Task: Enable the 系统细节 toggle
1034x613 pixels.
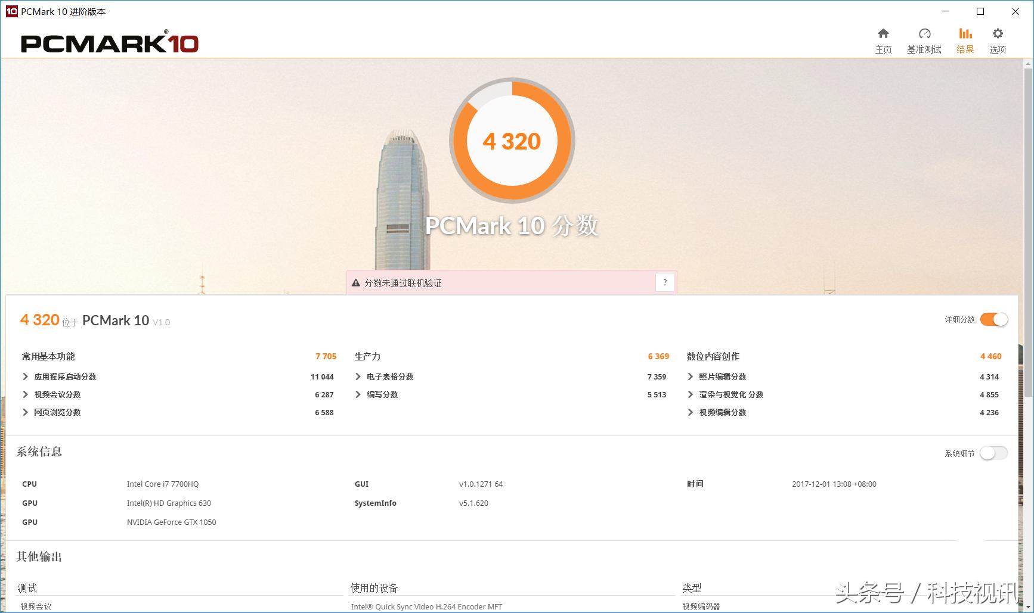Action: pos(993,453)
